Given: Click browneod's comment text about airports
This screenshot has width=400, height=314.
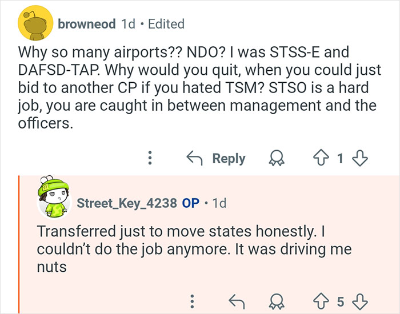Looking at the screenshot, I should pos(194,87).
